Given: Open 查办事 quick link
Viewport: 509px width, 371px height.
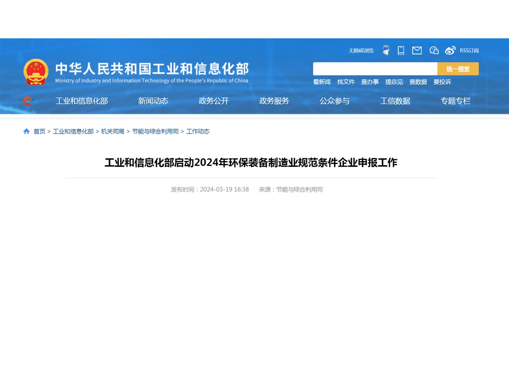Looking at the screenshot, I should point(370,82).
